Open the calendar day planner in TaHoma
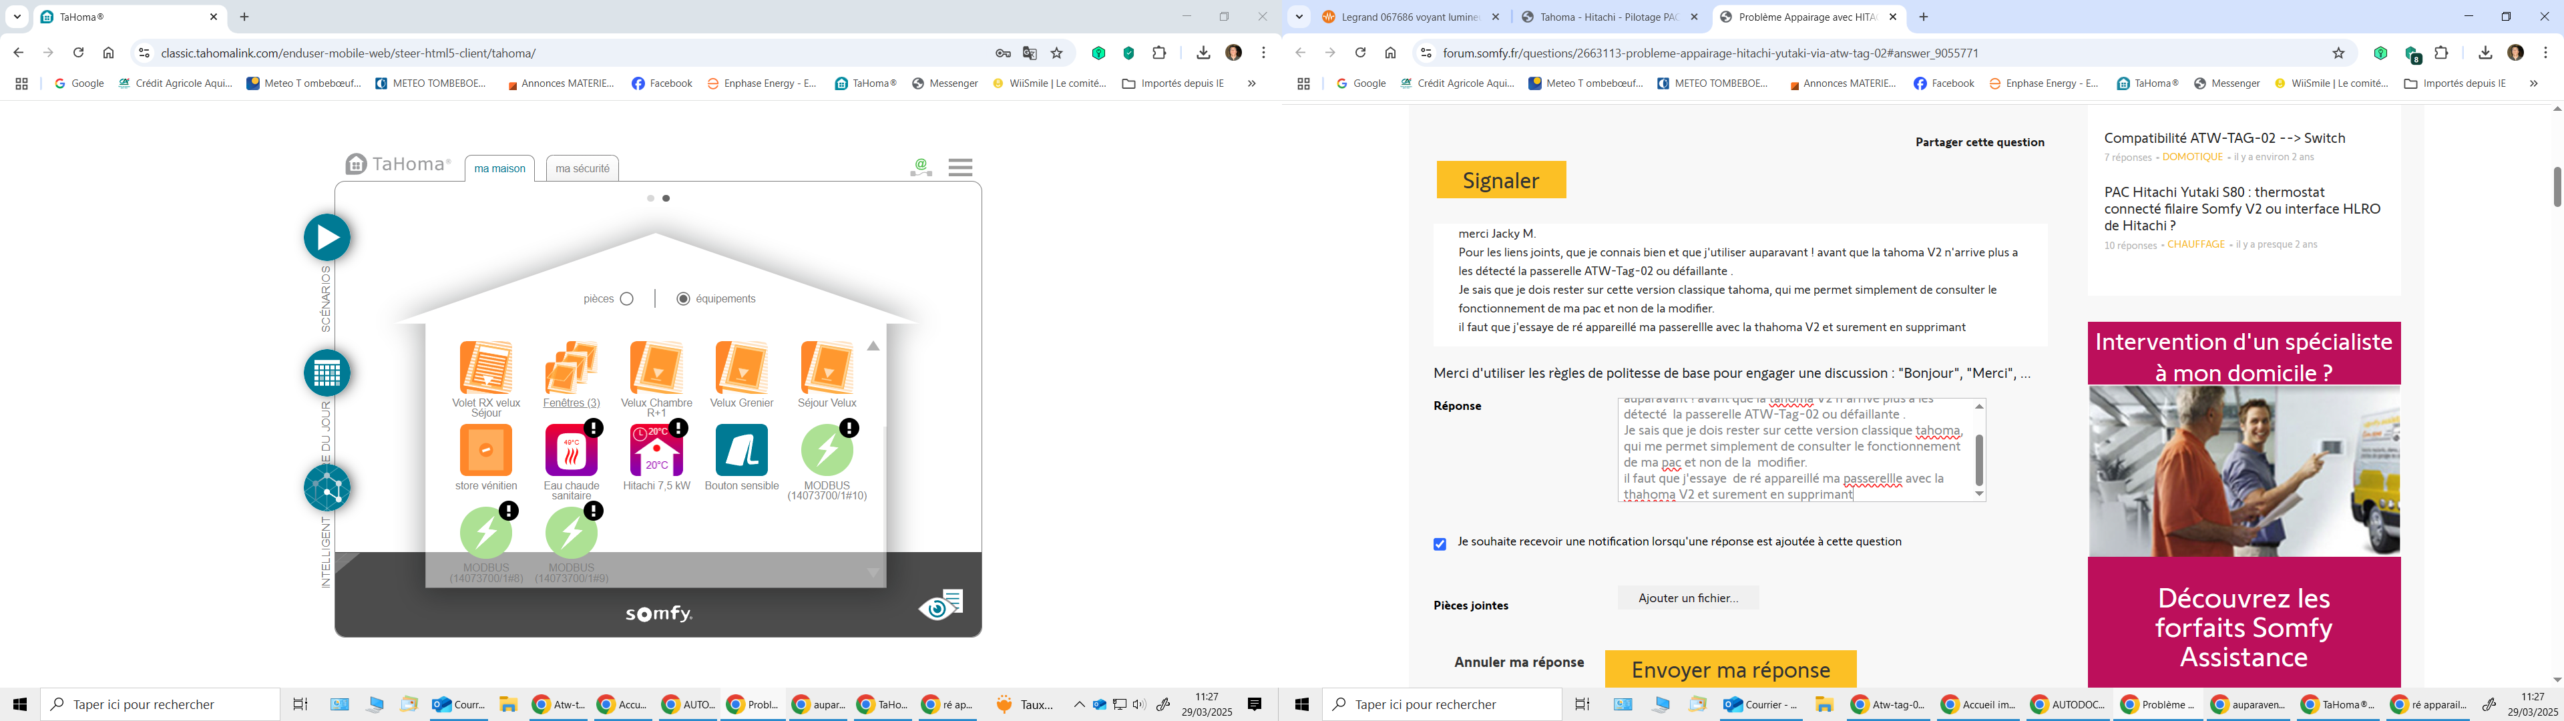 coord(327,373)
